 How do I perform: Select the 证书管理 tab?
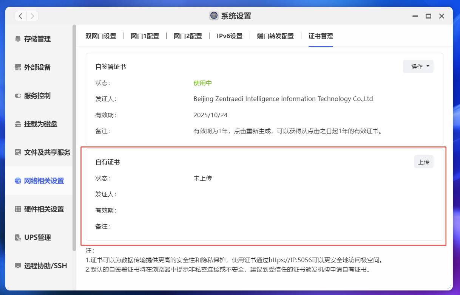(x=320, y=36)
